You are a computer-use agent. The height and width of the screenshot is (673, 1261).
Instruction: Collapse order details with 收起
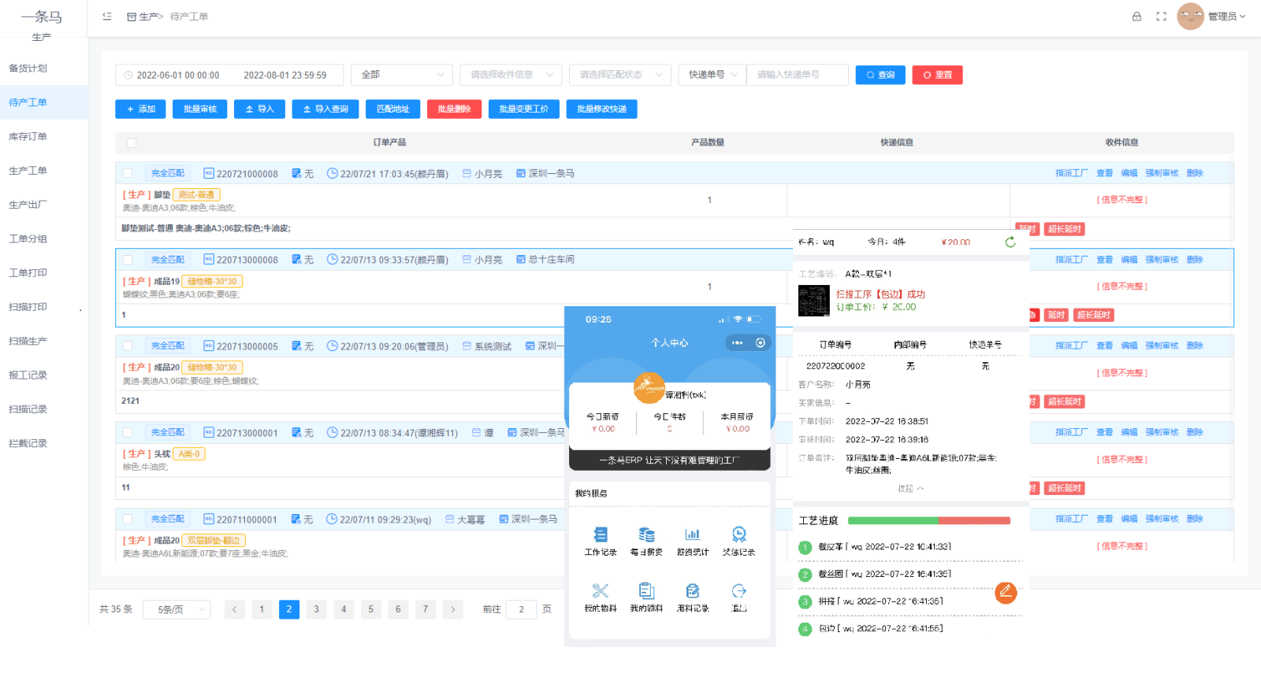point(910,489)
